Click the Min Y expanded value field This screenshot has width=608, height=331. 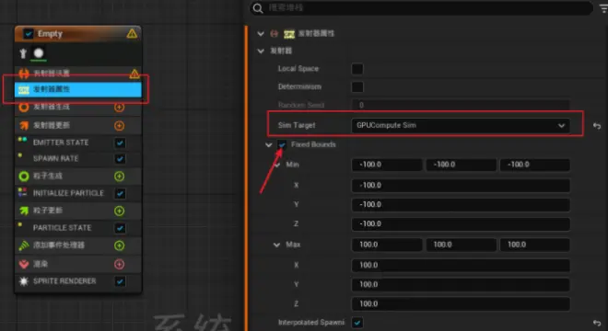pos(461,204)
